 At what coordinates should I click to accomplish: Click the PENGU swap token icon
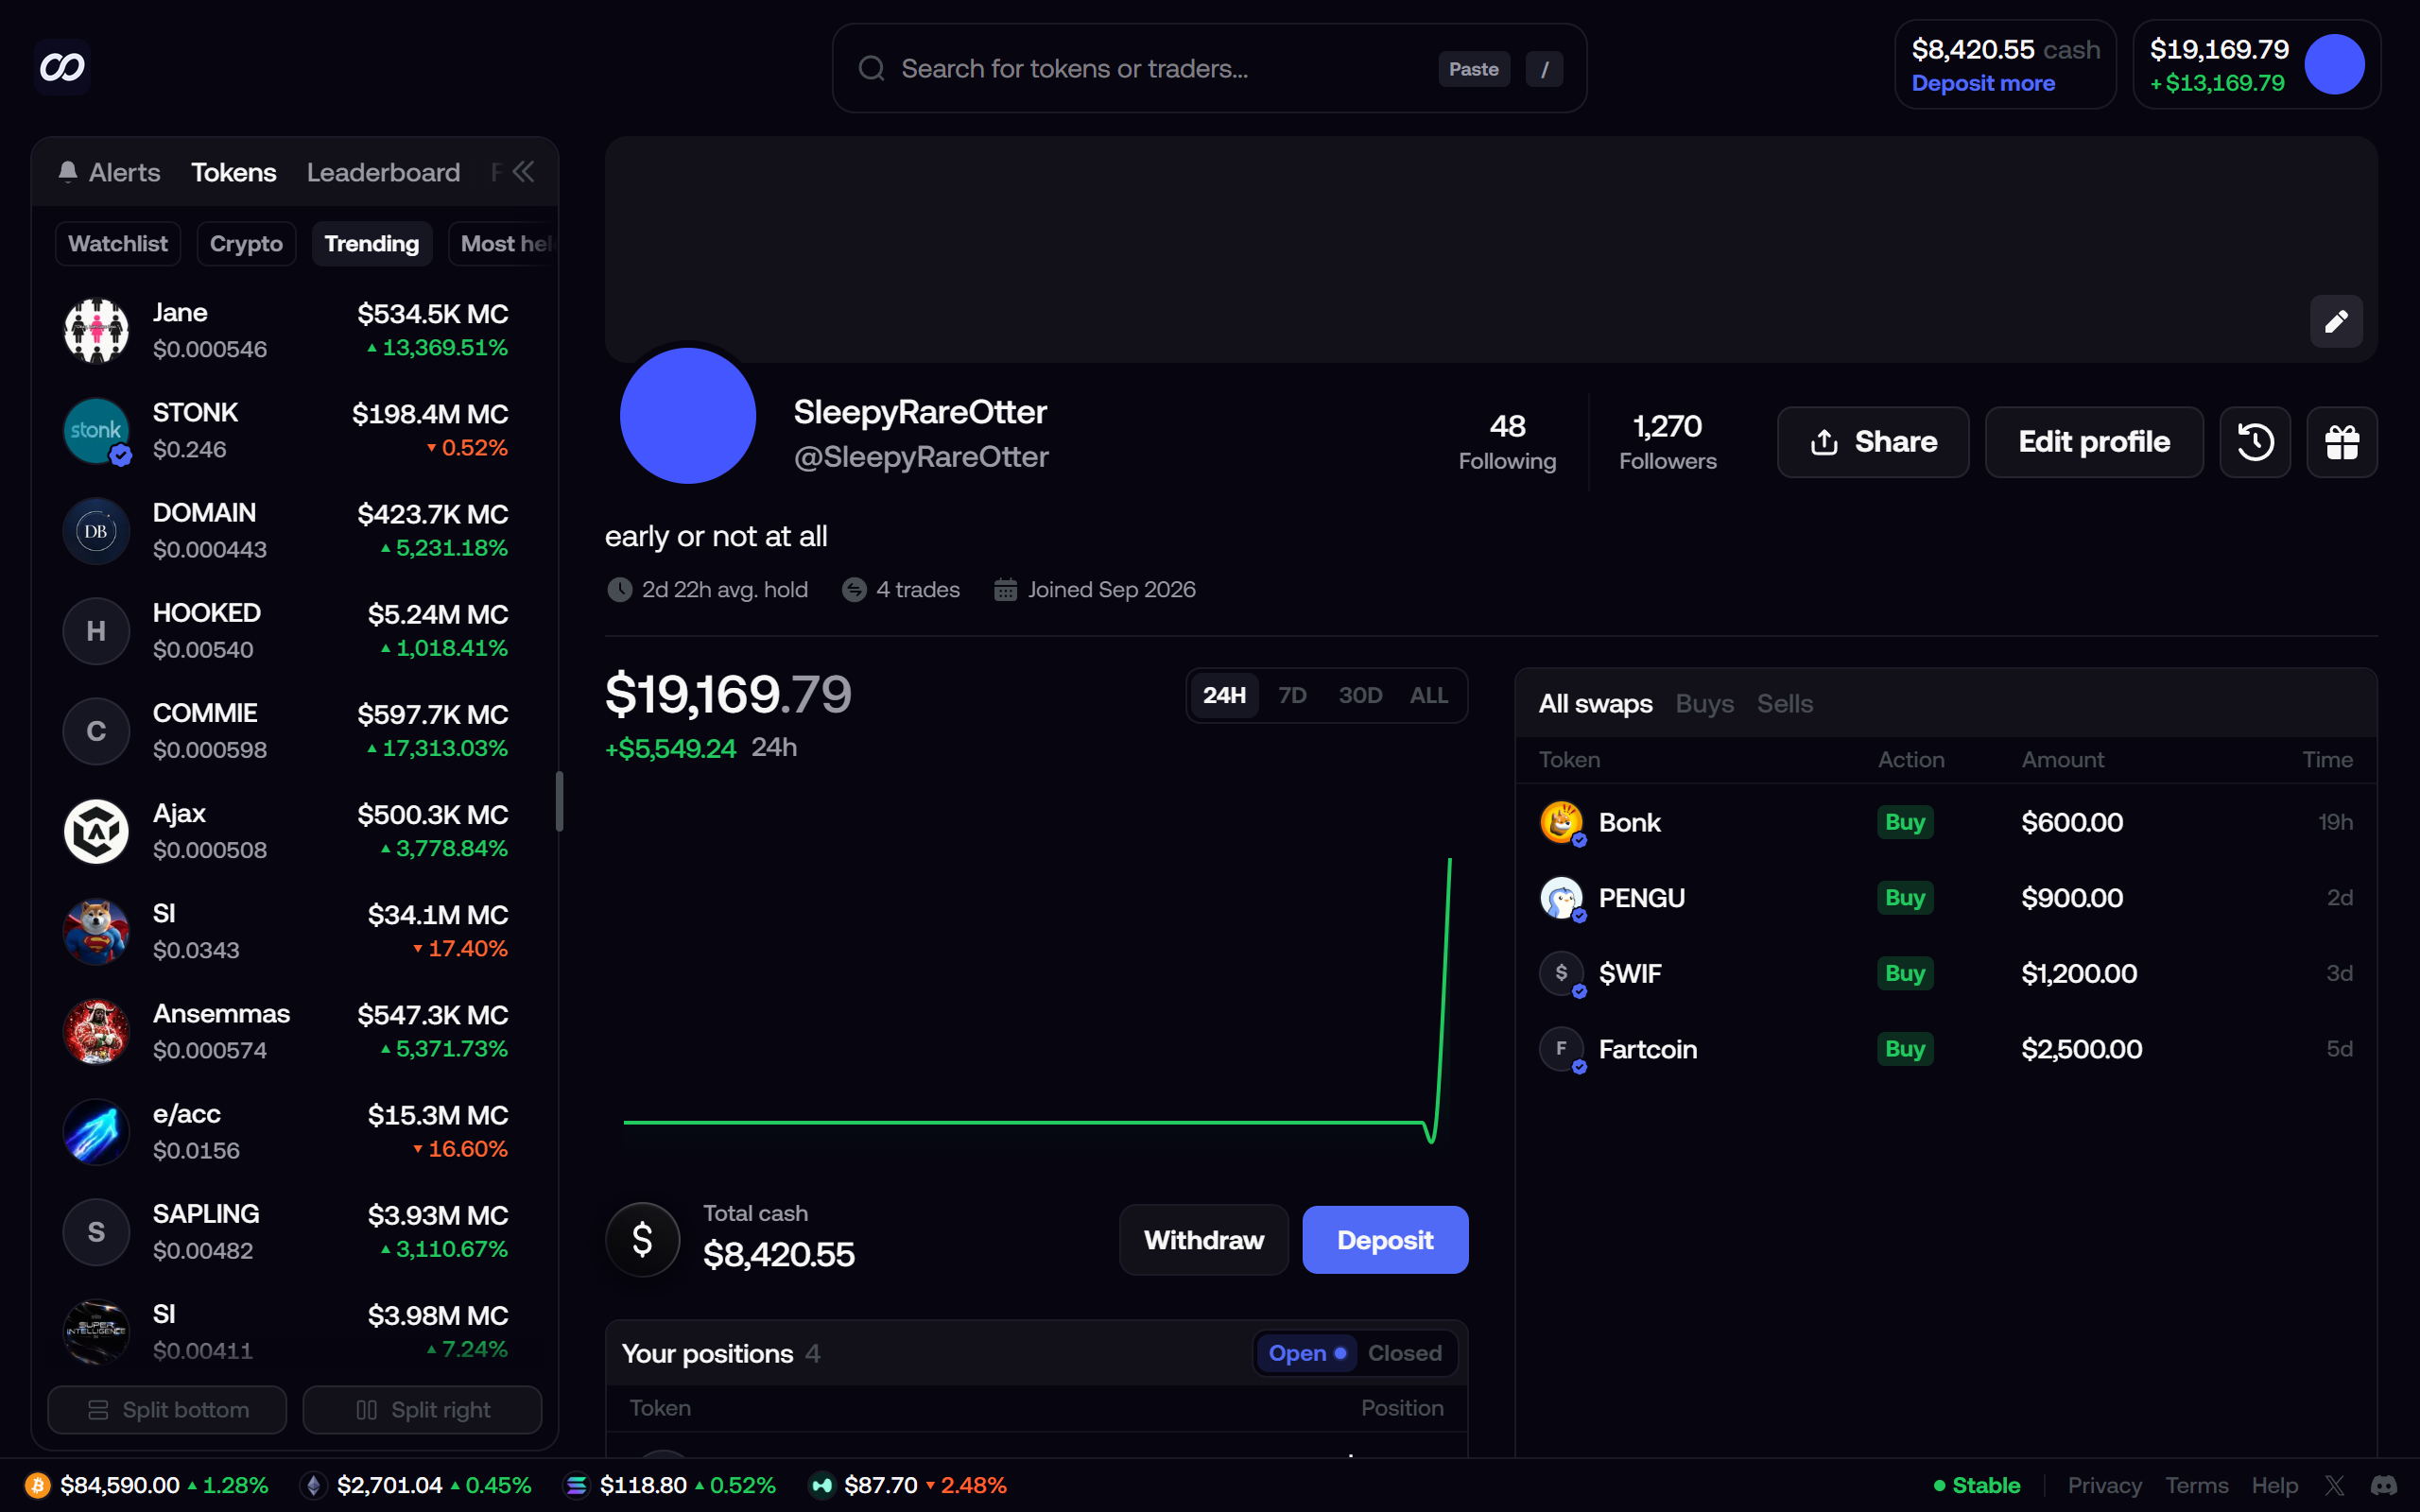(1561, 898)
